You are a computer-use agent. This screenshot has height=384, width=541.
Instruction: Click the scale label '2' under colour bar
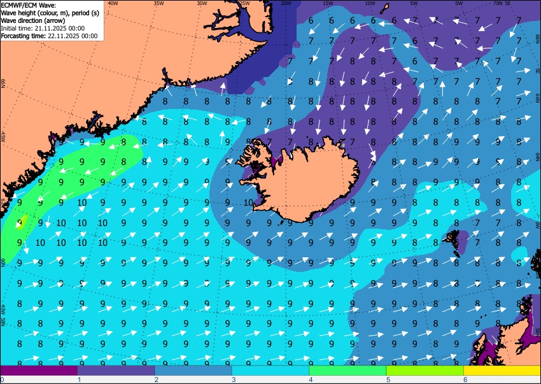pyautogui.click(x=157, y=380)
